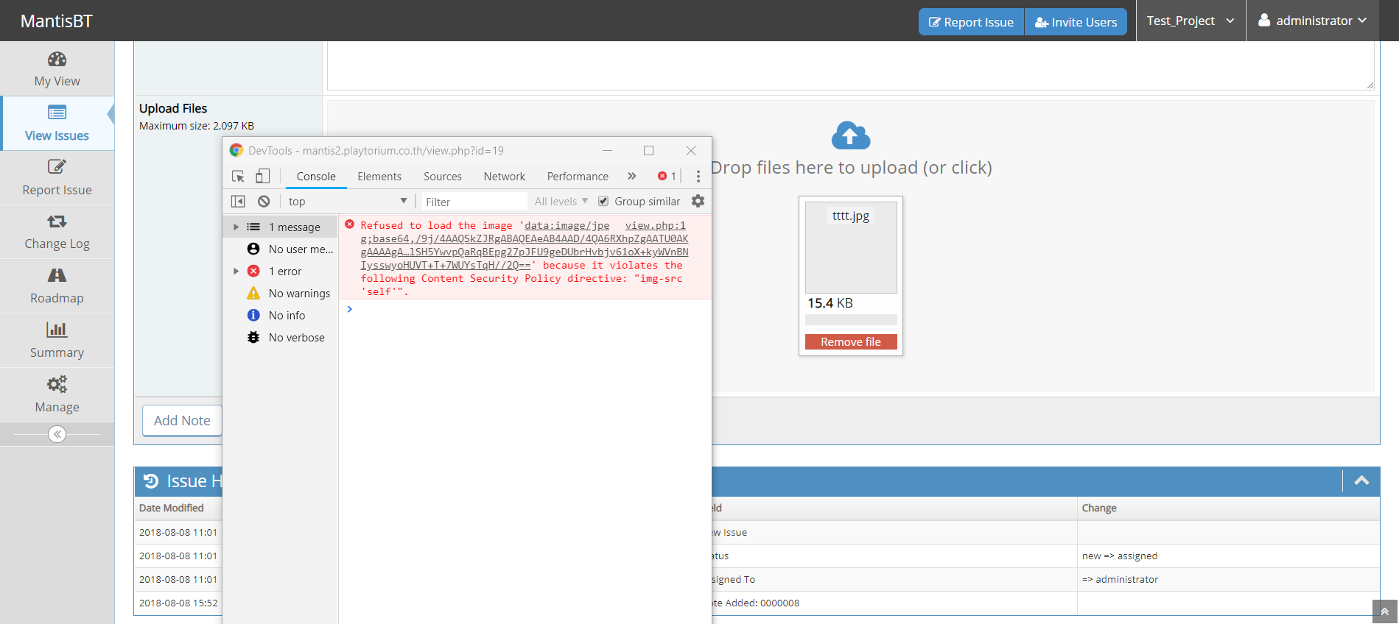Click the cloud upload icon
The width and height of the screenshot is (1399, 624).
pos(850,136)
